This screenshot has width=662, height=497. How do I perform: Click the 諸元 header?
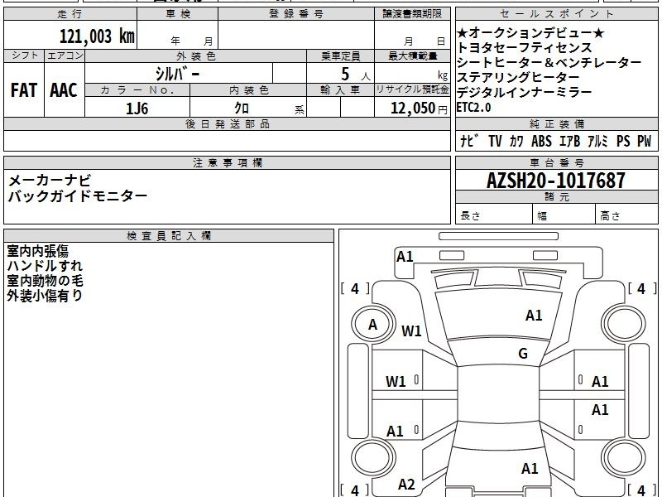click(556, 196)
